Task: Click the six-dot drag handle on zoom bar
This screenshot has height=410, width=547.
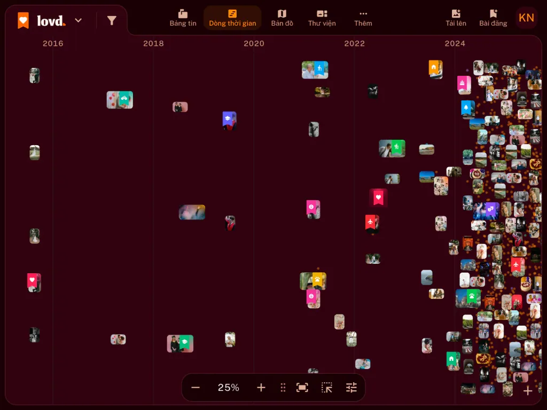Action: [x=283, y=388]
